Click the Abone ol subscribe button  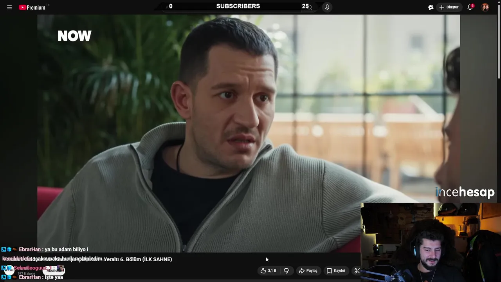53,270
